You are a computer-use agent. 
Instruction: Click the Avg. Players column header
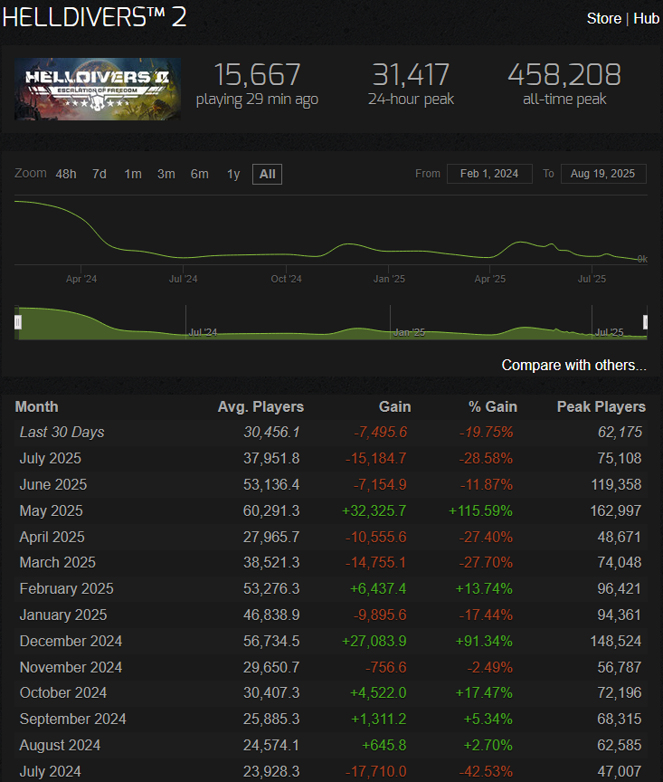coord(260,407)
